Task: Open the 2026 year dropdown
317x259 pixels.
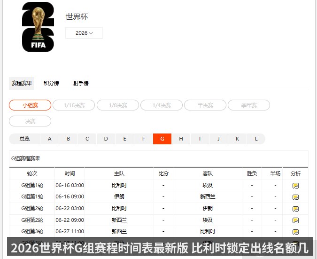Action: 84,33
